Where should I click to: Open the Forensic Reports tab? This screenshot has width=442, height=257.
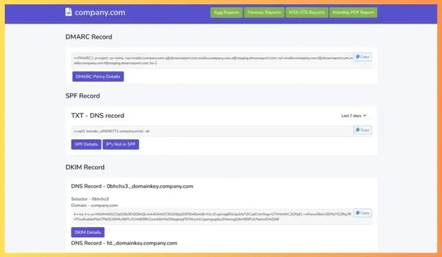pos(264,12)
